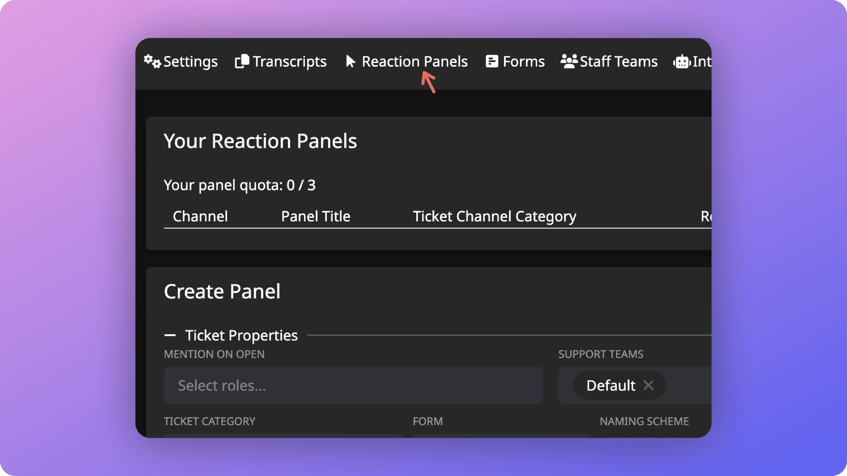Select Reaction Panels tab text
Screen dimensions: 847x476
tap(415, 62)
